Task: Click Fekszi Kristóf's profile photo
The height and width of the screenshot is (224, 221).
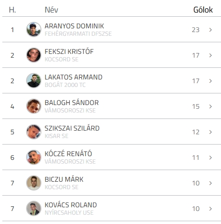Action: point(33,55)
